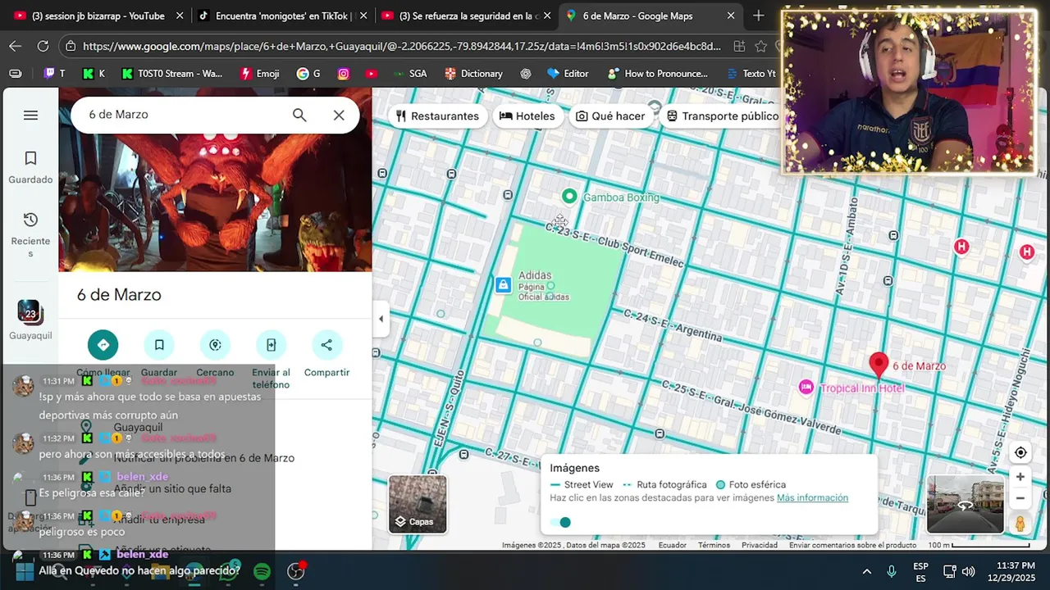Select the Hoteles category chip
This screenshot has height=590, width=1050.
527,116
